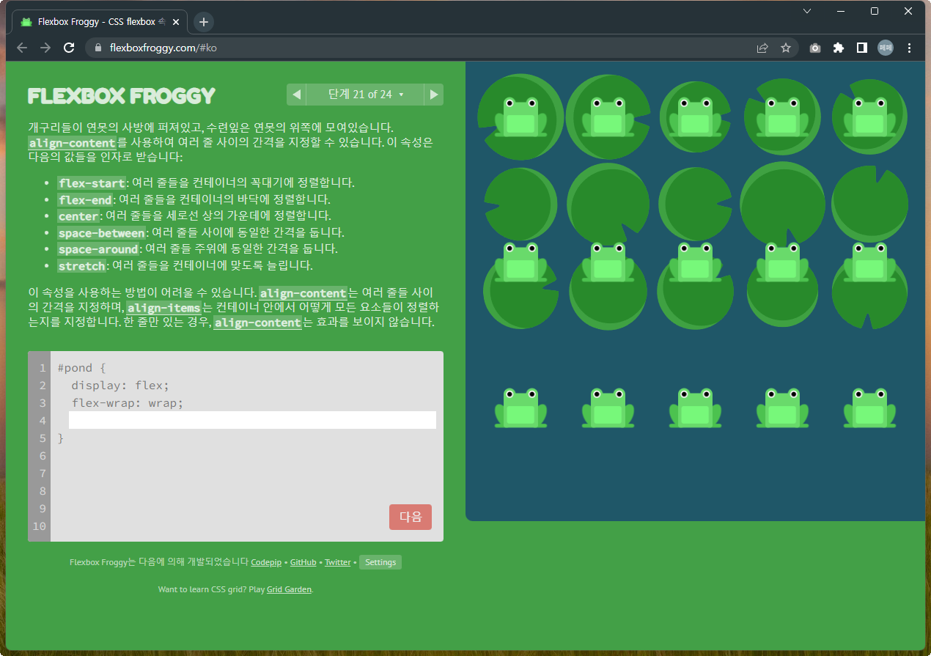Open the level selector 단계 21 of 24
Screen dimensions: 931x656
coord(365,95)
